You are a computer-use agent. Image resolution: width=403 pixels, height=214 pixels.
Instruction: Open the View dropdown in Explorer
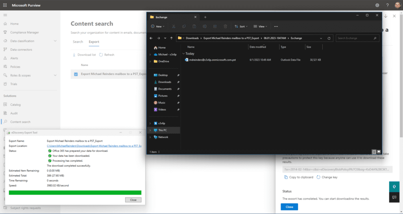261,26
